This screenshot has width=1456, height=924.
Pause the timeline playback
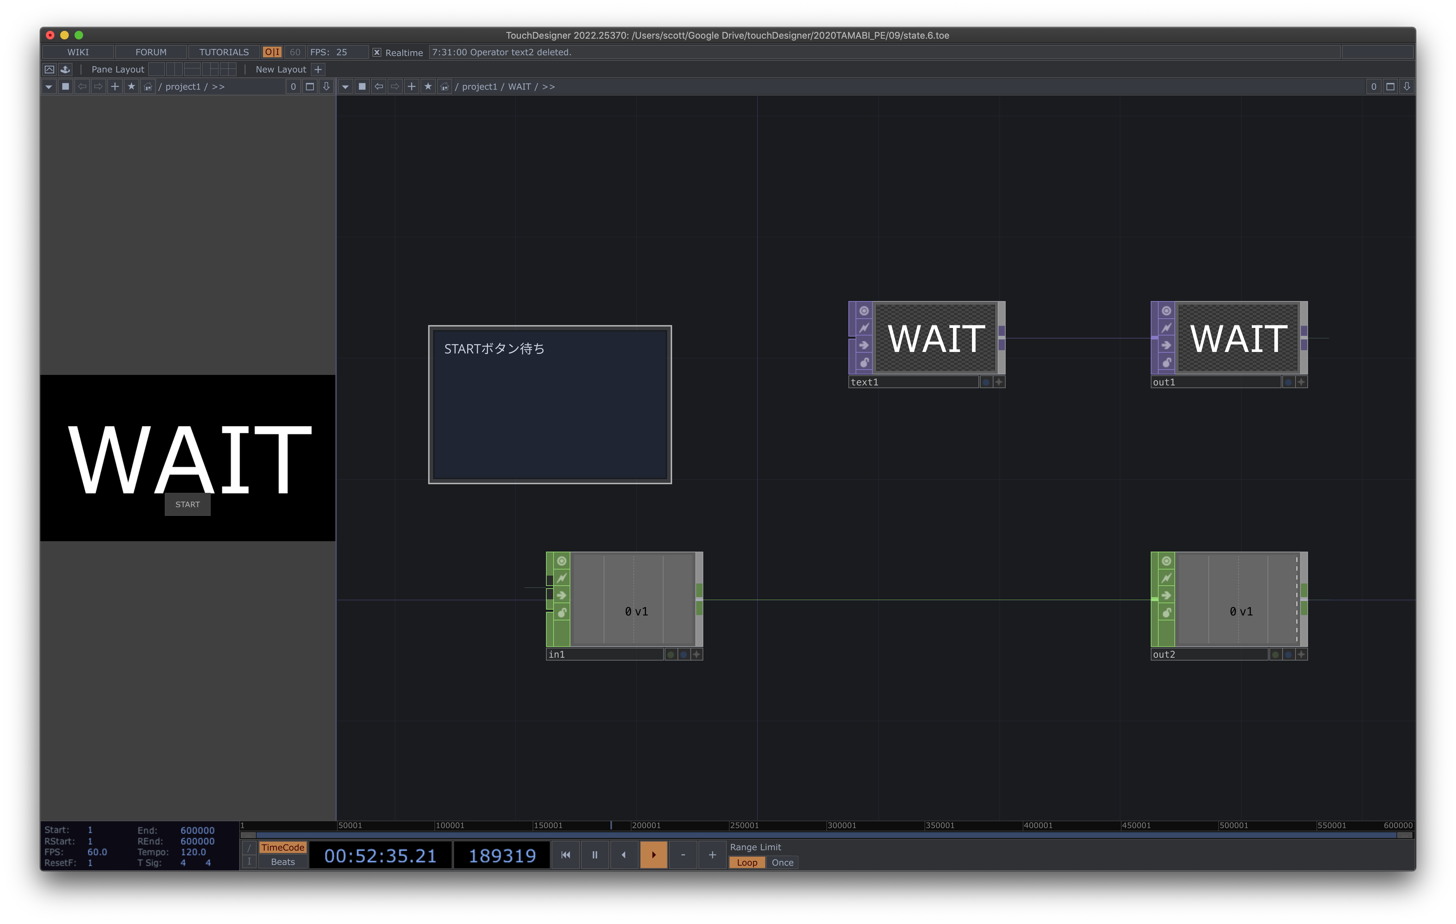coord(594,854)
